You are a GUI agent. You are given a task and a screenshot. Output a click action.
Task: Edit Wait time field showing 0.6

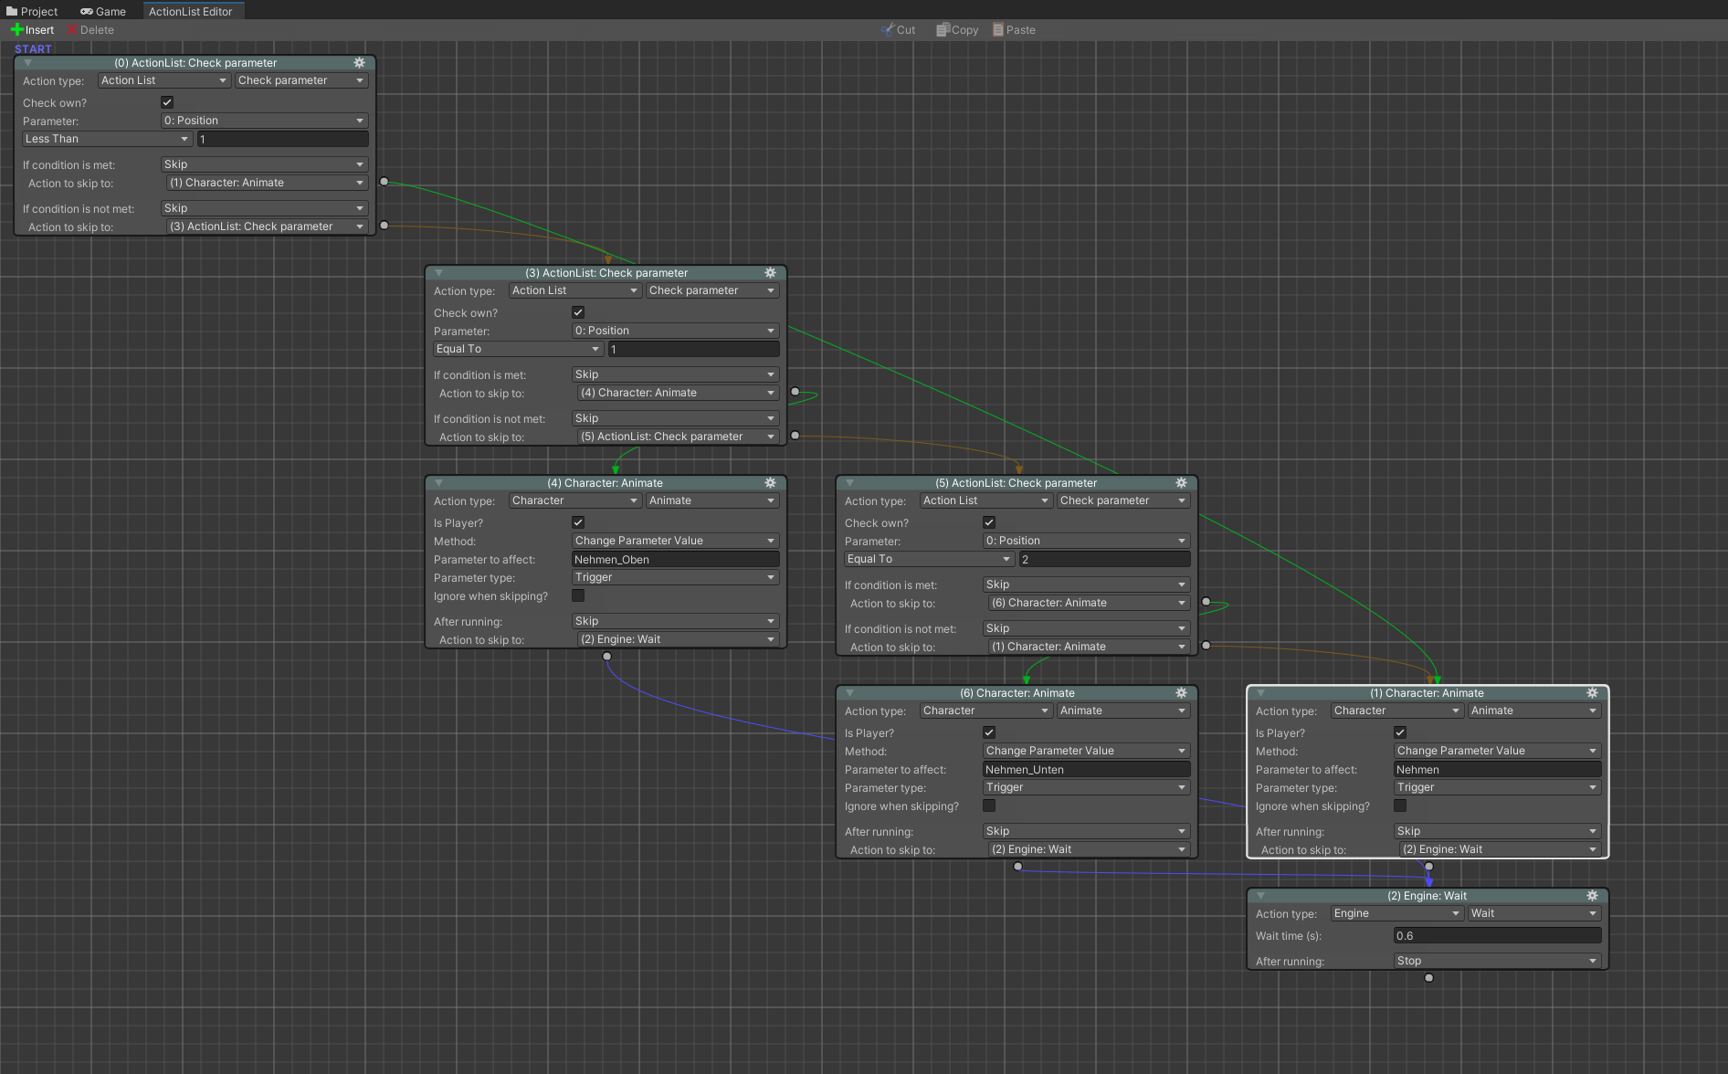coord(1497,935)
